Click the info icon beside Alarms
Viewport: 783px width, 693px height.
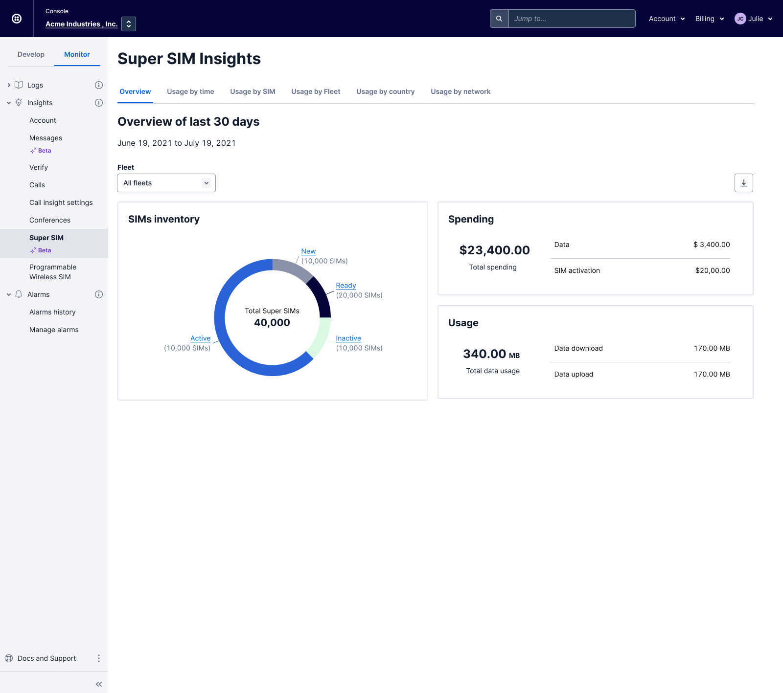point(99,294)
